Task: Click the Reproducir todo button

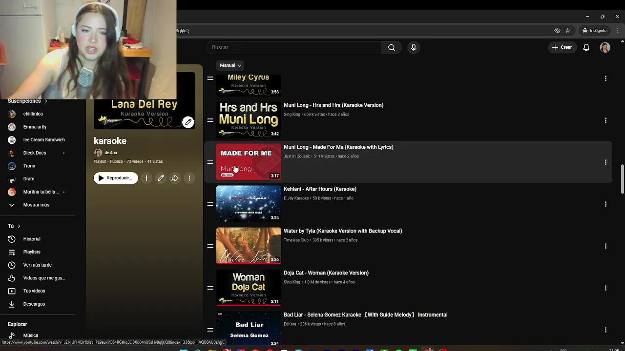Action: (x=116, y=178)
